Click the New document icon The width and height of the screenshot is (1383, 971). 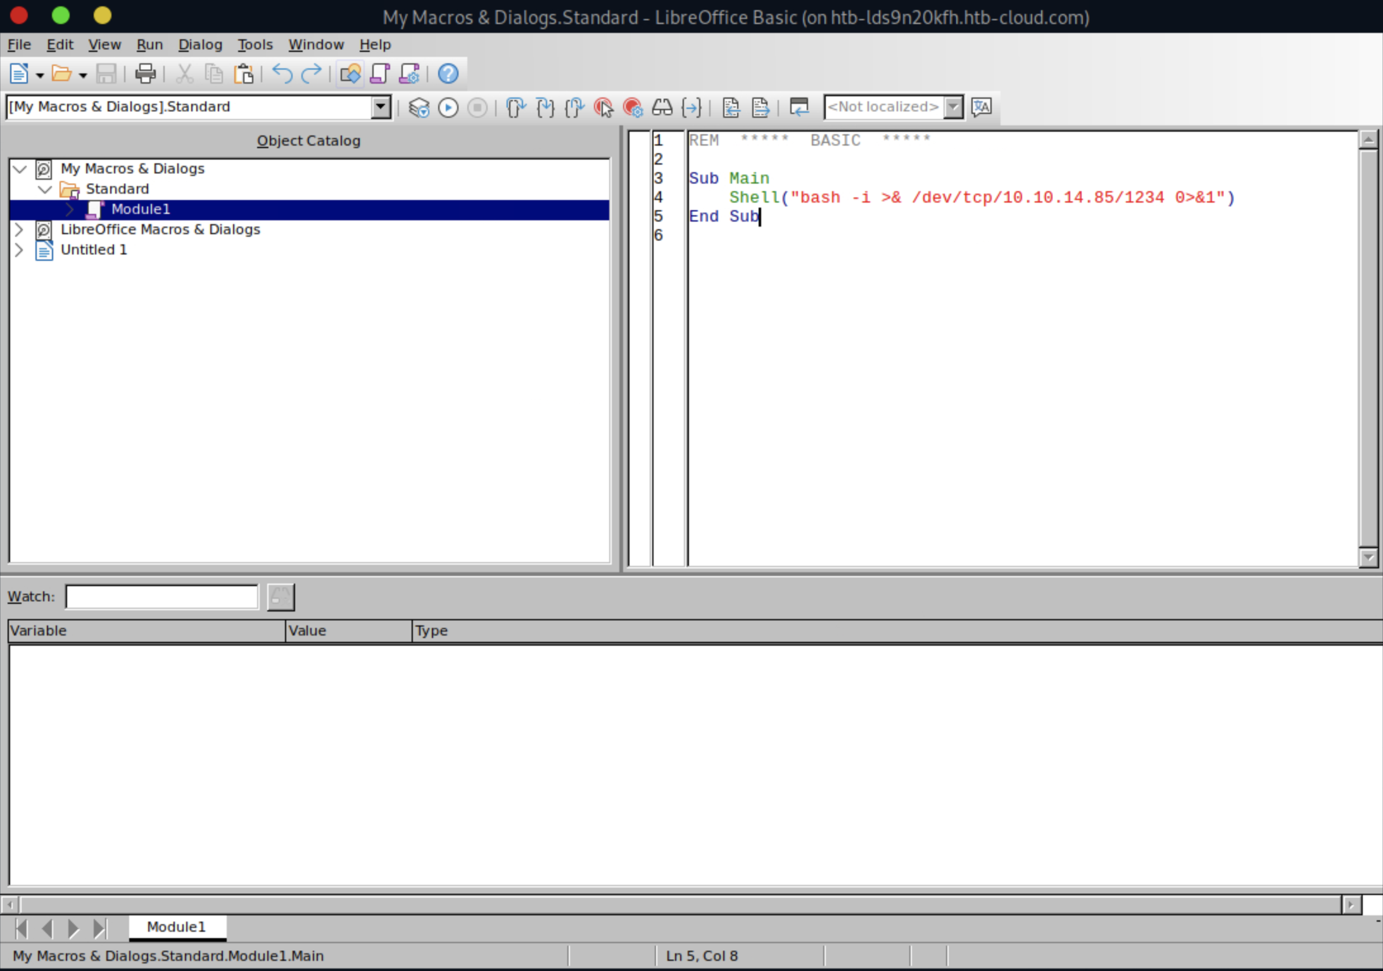point(19,74)
